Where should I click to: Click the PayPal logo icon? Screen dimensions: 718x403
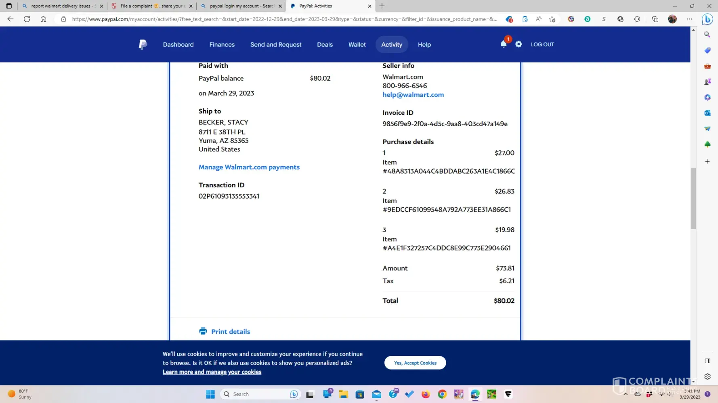coord(143,44)
